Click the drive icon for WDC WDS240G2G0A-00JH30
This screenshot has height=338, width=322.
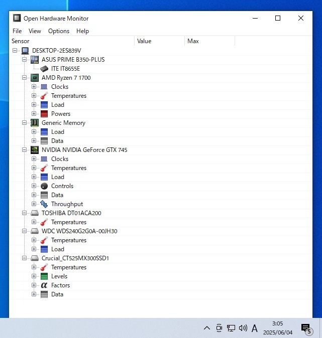point(35,231)
